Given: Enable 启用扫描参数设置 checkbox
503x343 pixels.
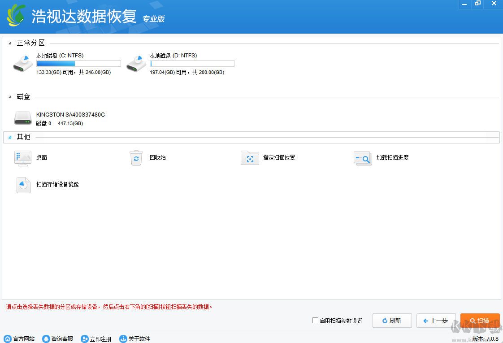Looking at the screenshot, I should pos(315,321).
